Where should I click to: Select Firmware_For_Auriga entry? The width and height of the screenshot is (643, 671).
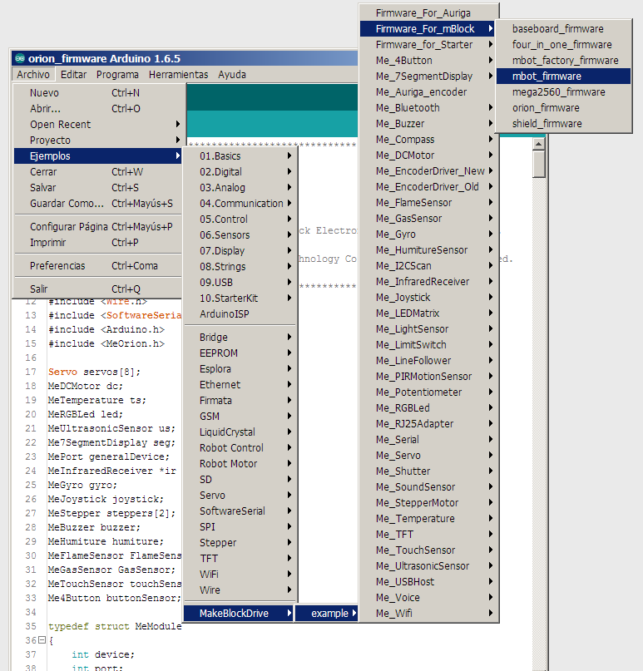coord(428,13)
